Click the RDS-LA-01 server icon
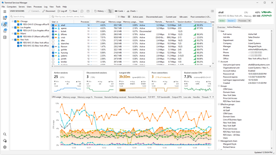The image size is (276, 155). tap(21, 31)
